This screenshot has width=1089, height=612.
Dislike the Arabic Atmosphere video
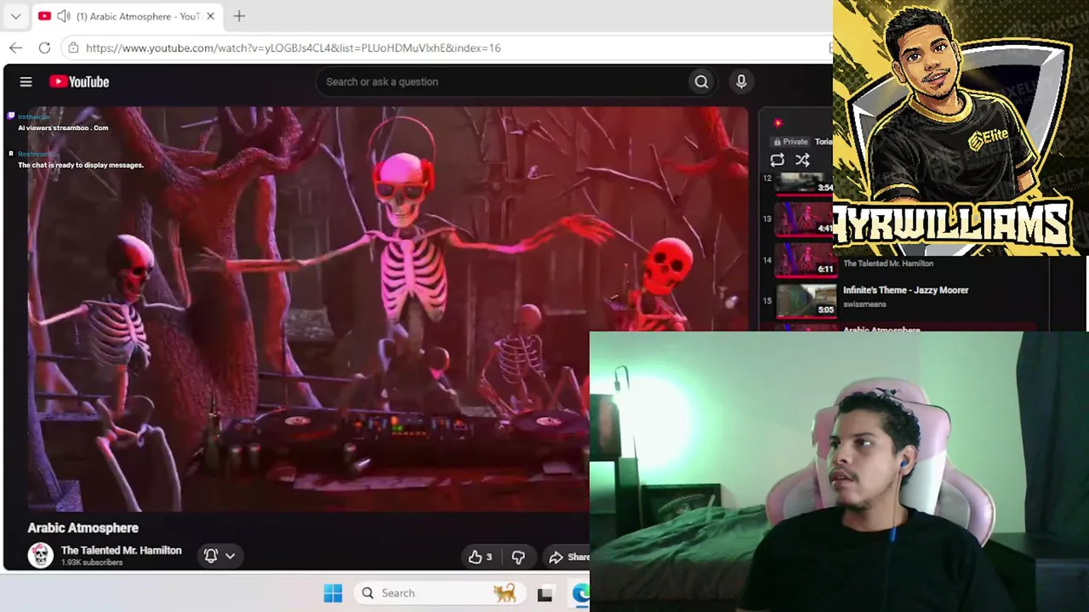(x=518, y=557)
